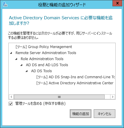This screenshot has height=128, width=124.
Task: Toggle the 管理ツールを含める checkbox
Action: coord(10,104)
